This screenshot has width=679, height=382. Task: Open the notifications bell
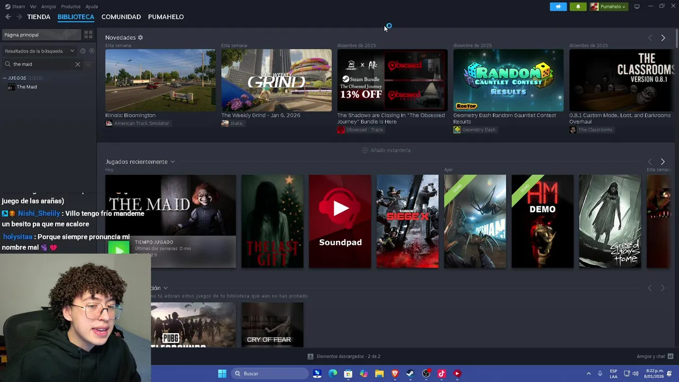coord(578,6)
